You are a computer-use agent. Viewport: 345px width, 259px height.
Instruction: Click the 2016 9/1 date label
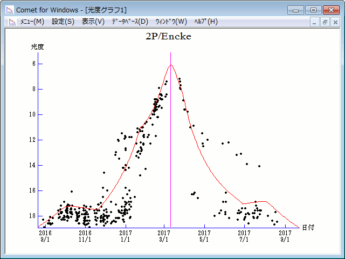(45, 236)
